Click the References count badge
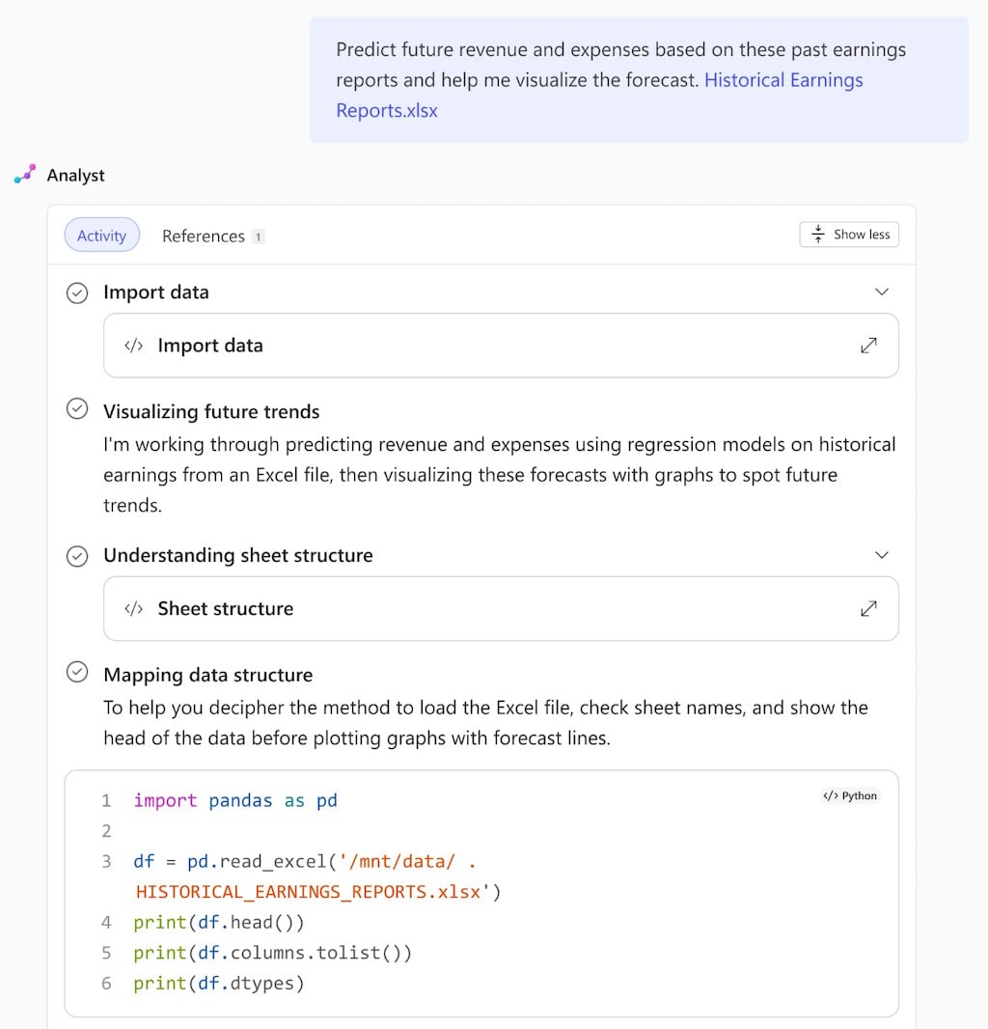The height and width of the screenshot is (1029, 988). coord(259,236)
